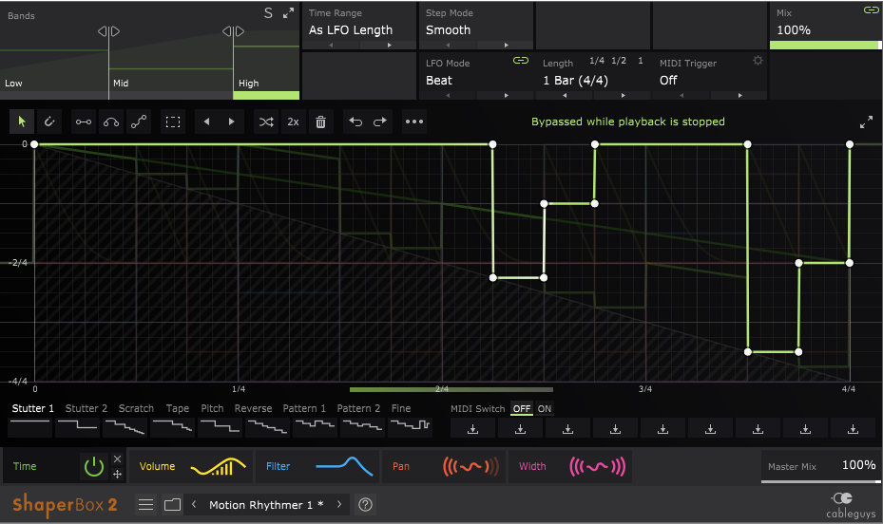883x524 pixels.
Task: Step Length to previous value
Action: tap(565, 96)
